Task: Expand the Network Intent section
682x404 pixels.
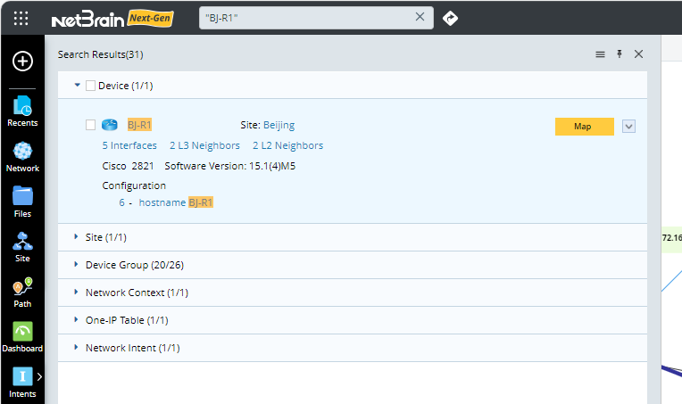Action: click(x=76, y=348)
